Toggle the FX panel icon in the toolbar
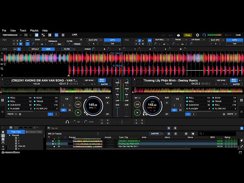The width and height of the screenshot is (244, 183). point(37,35)
